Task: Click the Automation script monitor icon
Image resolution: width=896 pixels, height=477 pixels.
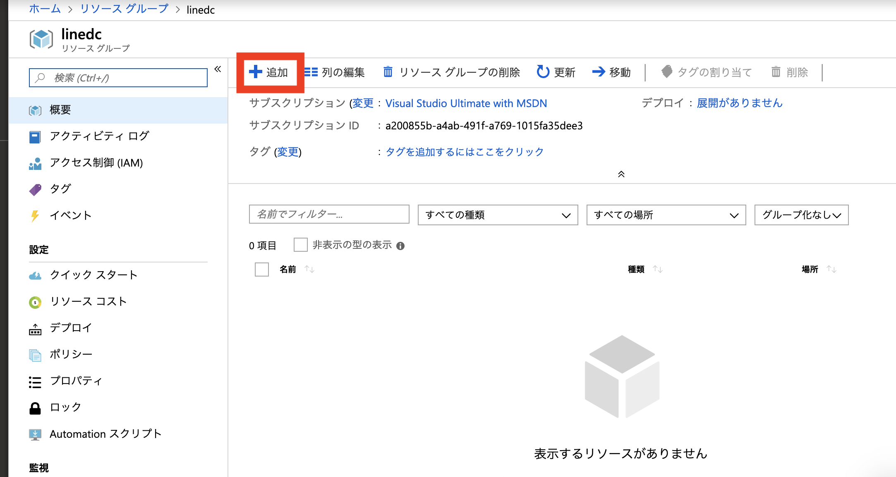Action: [35, 434]
